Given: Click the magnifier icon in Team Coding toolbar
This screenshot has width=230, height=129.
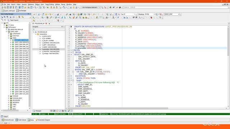Looking at the screenshot, I should point(23,17).
